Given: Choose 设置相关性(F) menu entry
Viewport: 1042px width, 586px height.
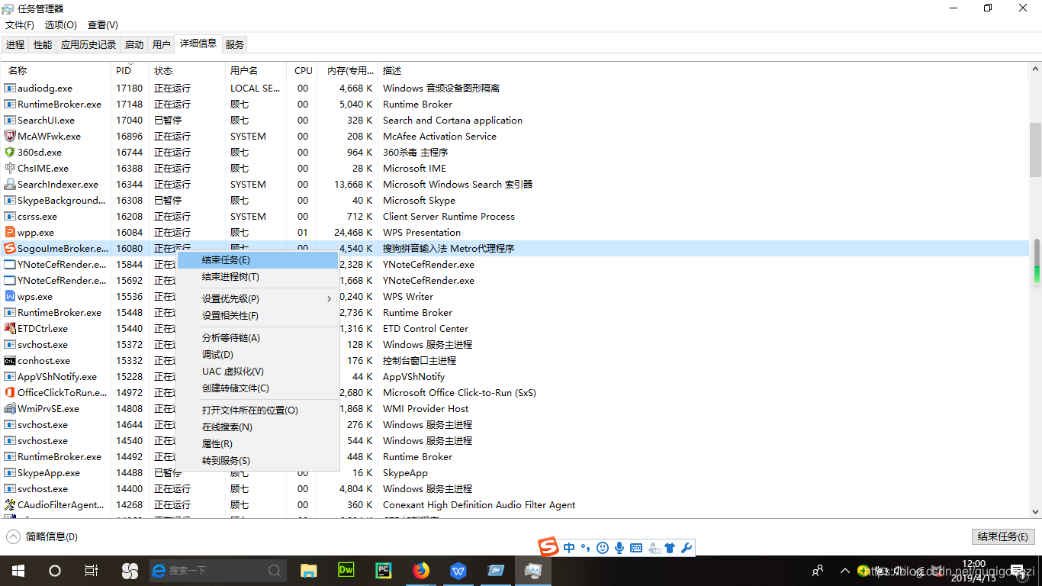Looking at the screenshot, I should point(258,316).
